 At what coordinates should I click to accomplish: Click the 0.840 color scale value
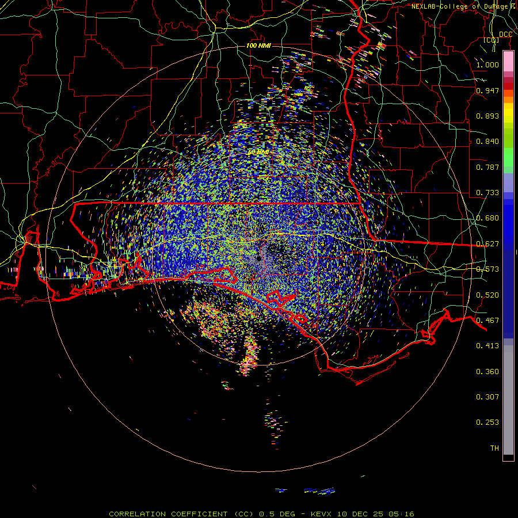pyautogui.click(x=487, y=142)
